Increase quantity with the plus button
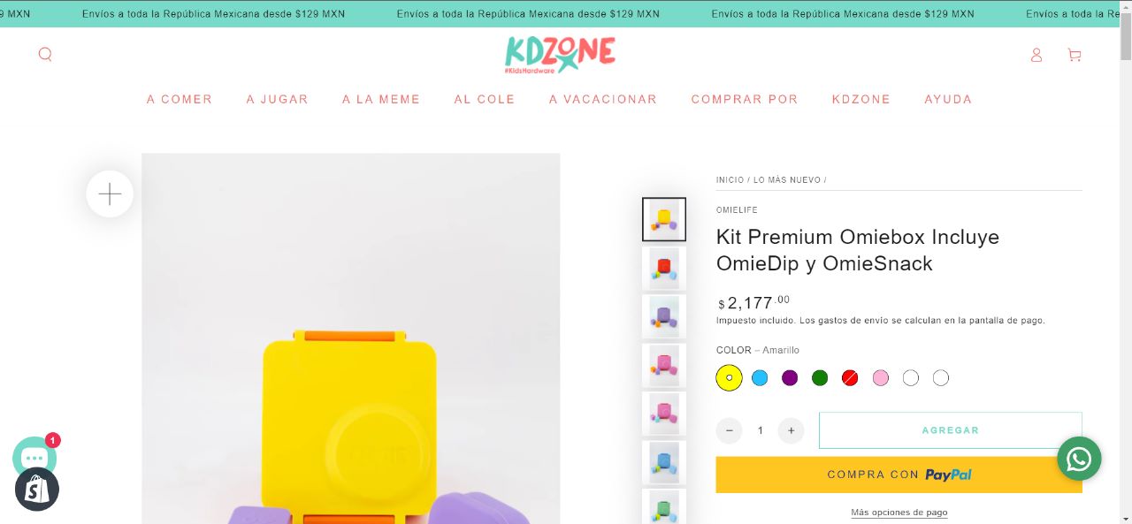Viewport: 1132px width, 524px height. 791,430
